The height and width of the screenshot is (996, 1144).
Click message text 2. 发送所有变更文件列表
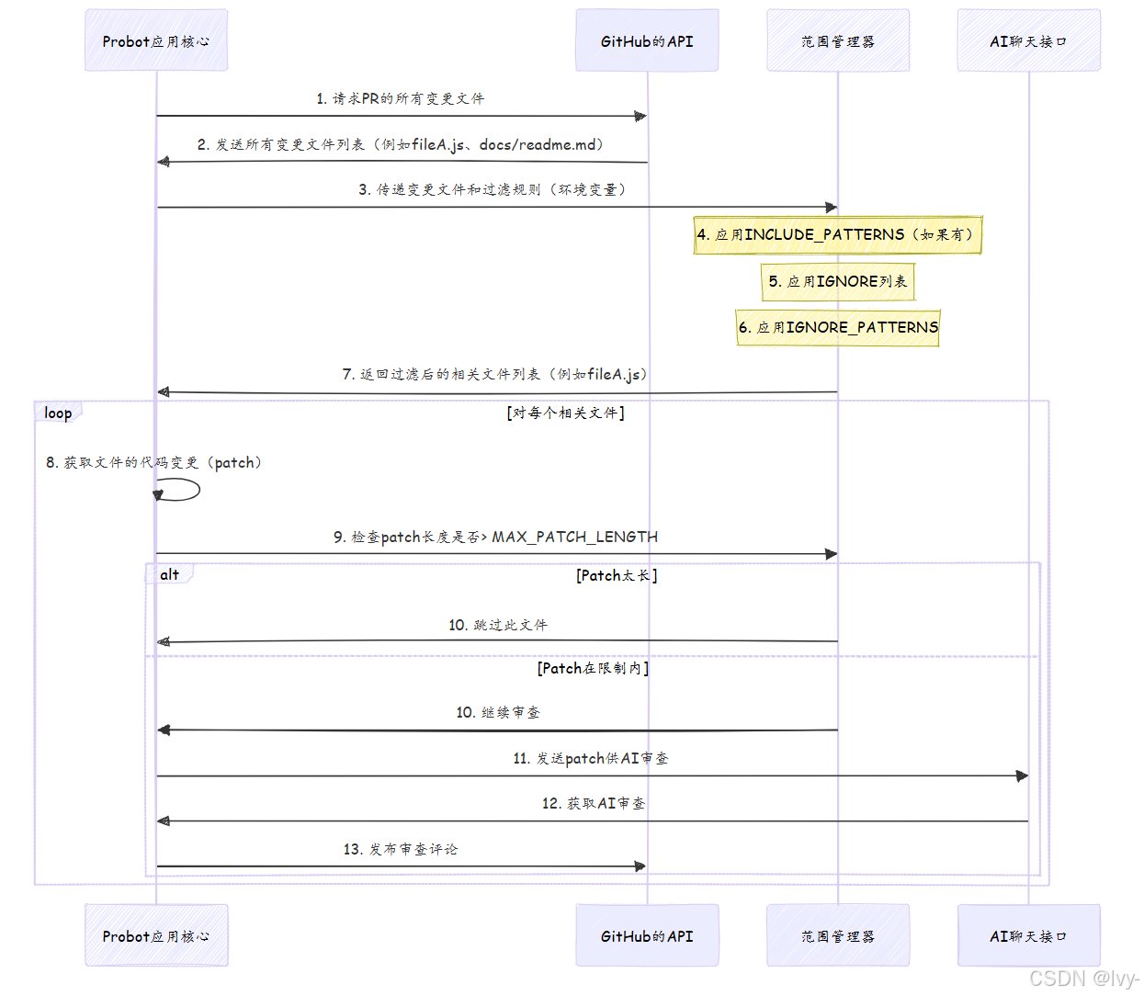(402, 144)
